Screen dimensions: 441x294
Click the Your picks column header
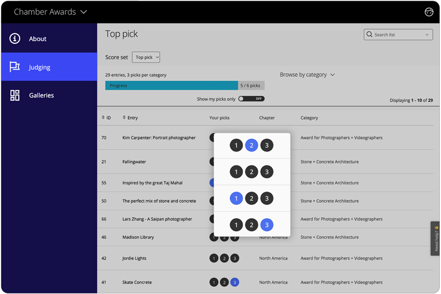pyautogui.click(x=219, y=117)
